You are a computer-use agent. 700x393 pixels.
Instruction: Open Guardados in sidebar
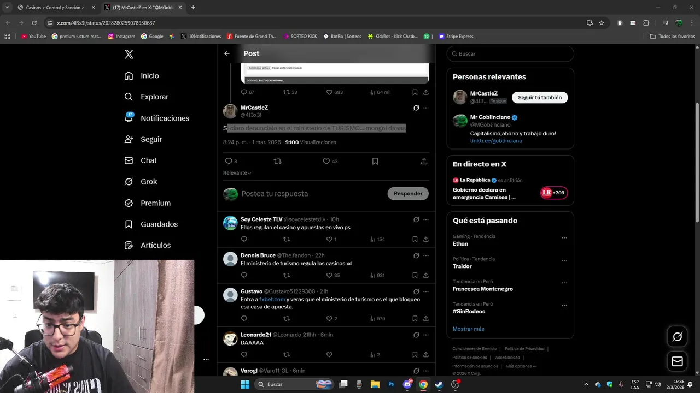click(151, 224)
